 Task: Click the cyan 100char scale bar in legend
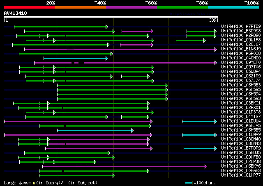click(x=189, y=183)
